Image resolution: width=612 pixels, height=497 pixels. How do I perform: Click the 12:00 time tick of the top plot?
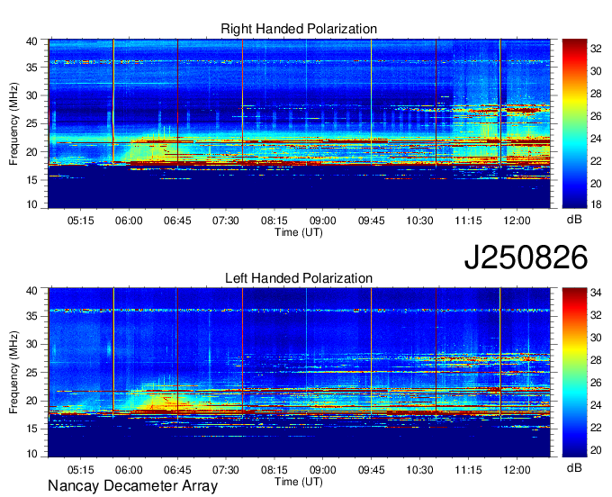point(517,221)
